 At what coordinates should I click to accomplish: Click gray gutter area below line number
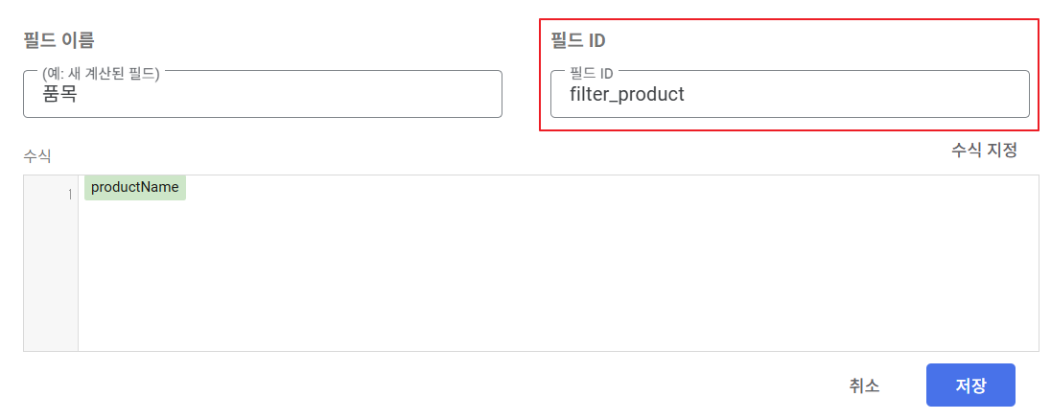coord(51,281)
